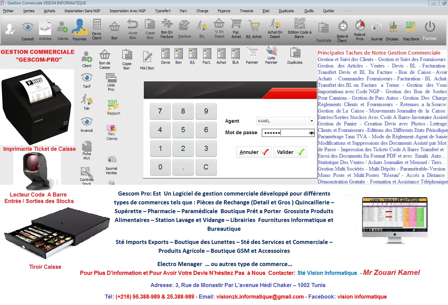Open the Liste Pannier icon
448x305 pixels.
point(271,55)
